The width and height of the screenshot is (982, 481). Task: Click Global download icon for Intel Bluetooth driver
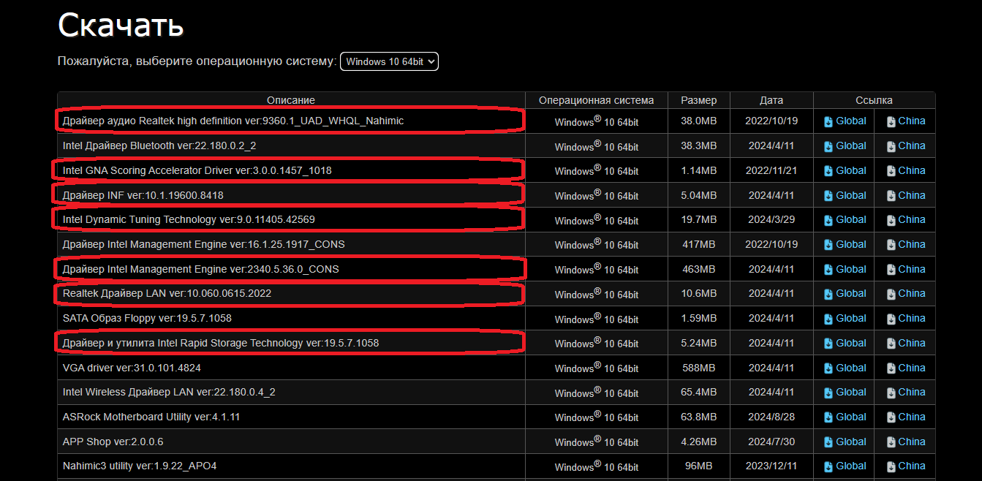click(828, 146)
